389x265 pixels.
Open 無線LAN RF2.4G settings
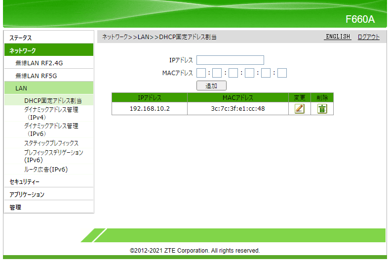39,63
